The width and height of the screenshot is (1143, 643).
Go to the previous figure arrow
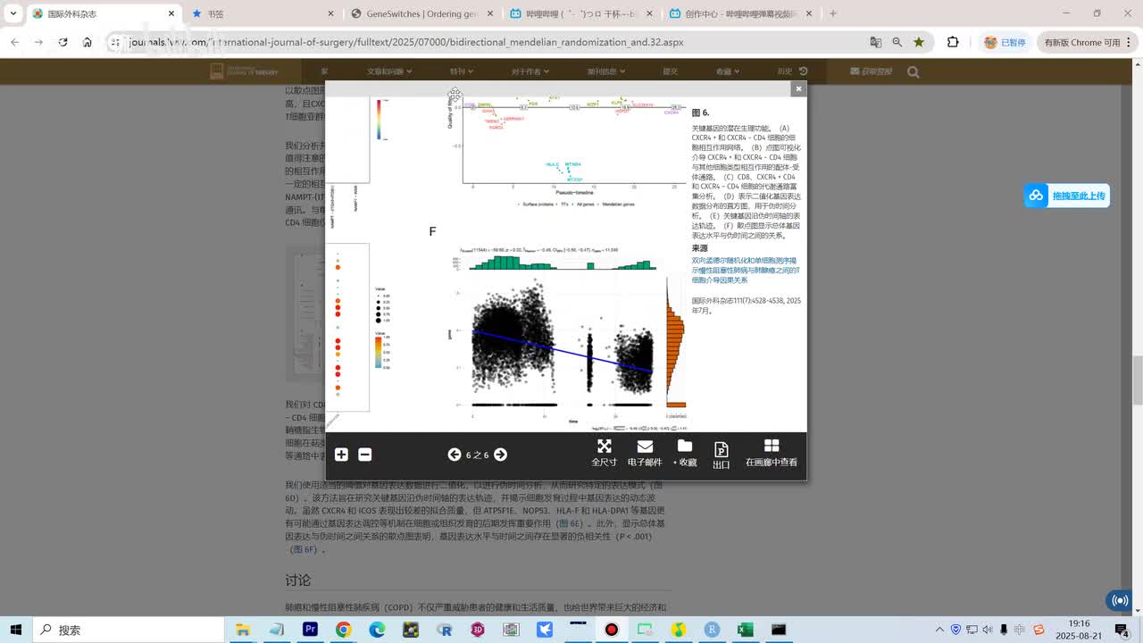click(455, 455)
